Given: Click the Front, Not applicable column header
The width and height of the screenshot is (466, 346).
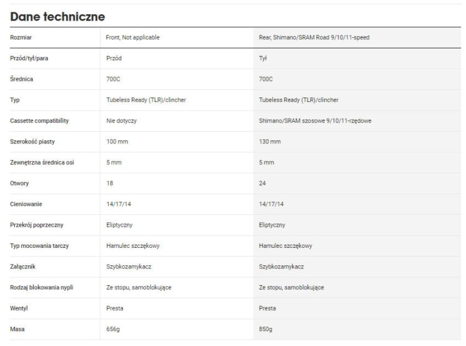Looking at the screenshot, I should pyautogui.click(x=132, y=37).
